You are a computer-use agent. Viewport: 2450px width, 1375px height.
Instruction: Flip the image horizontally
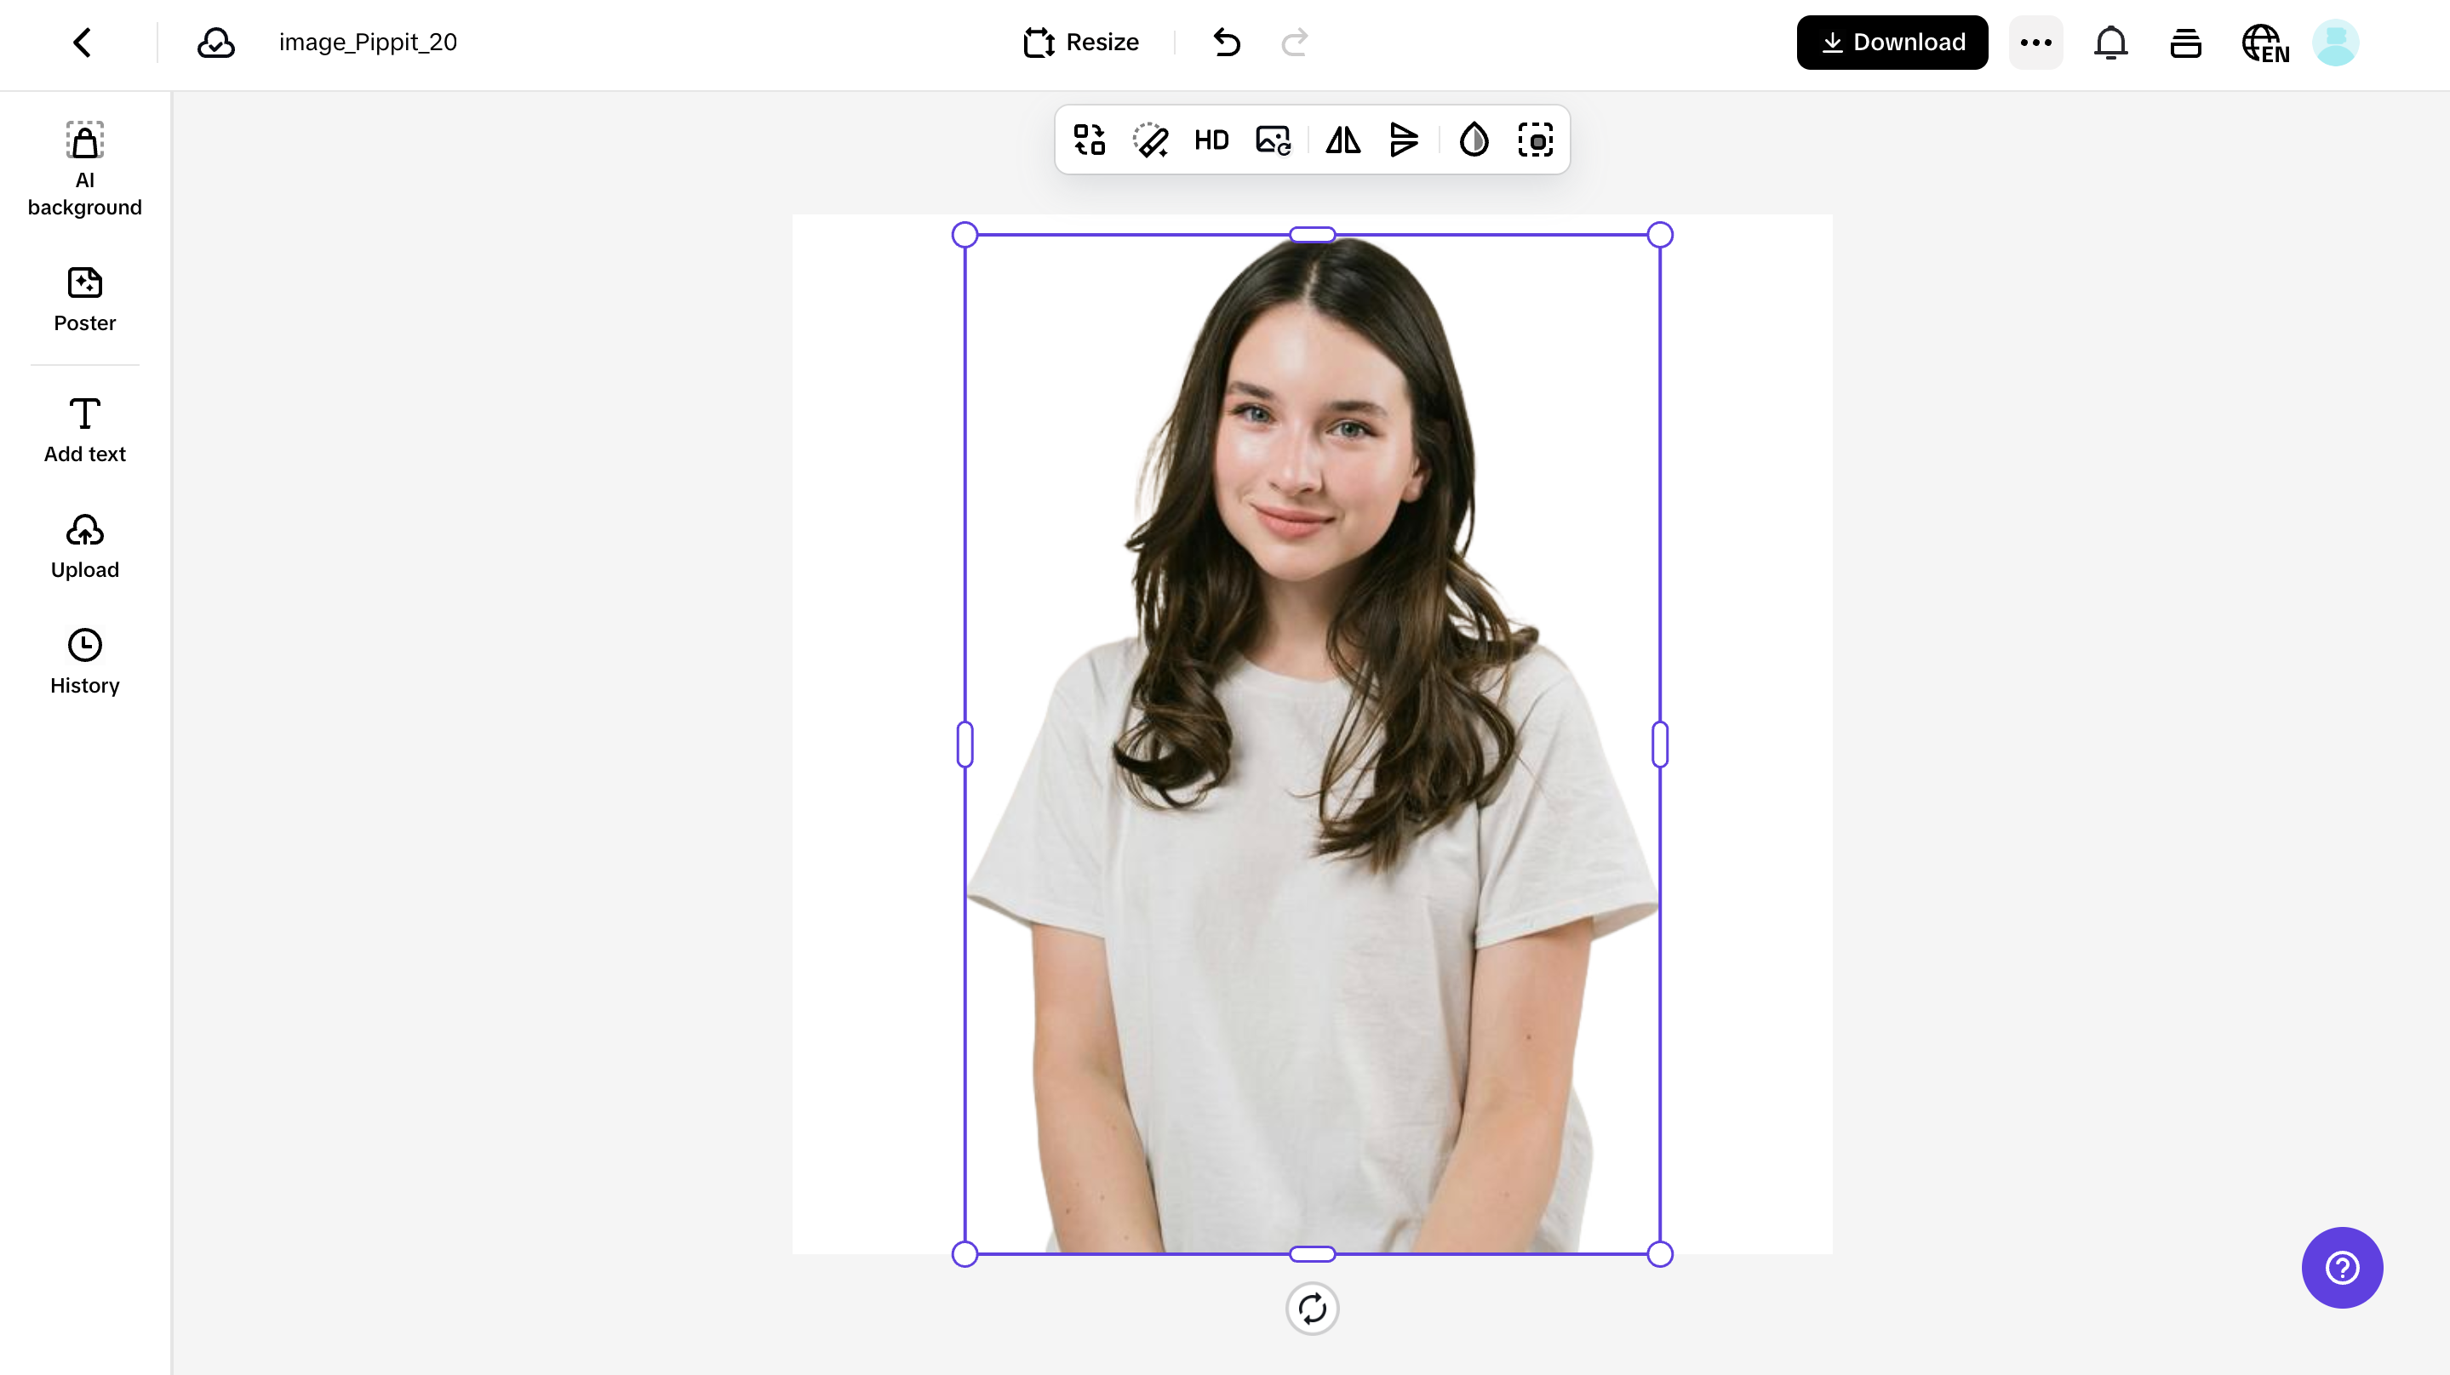[x=1342, y=140]
